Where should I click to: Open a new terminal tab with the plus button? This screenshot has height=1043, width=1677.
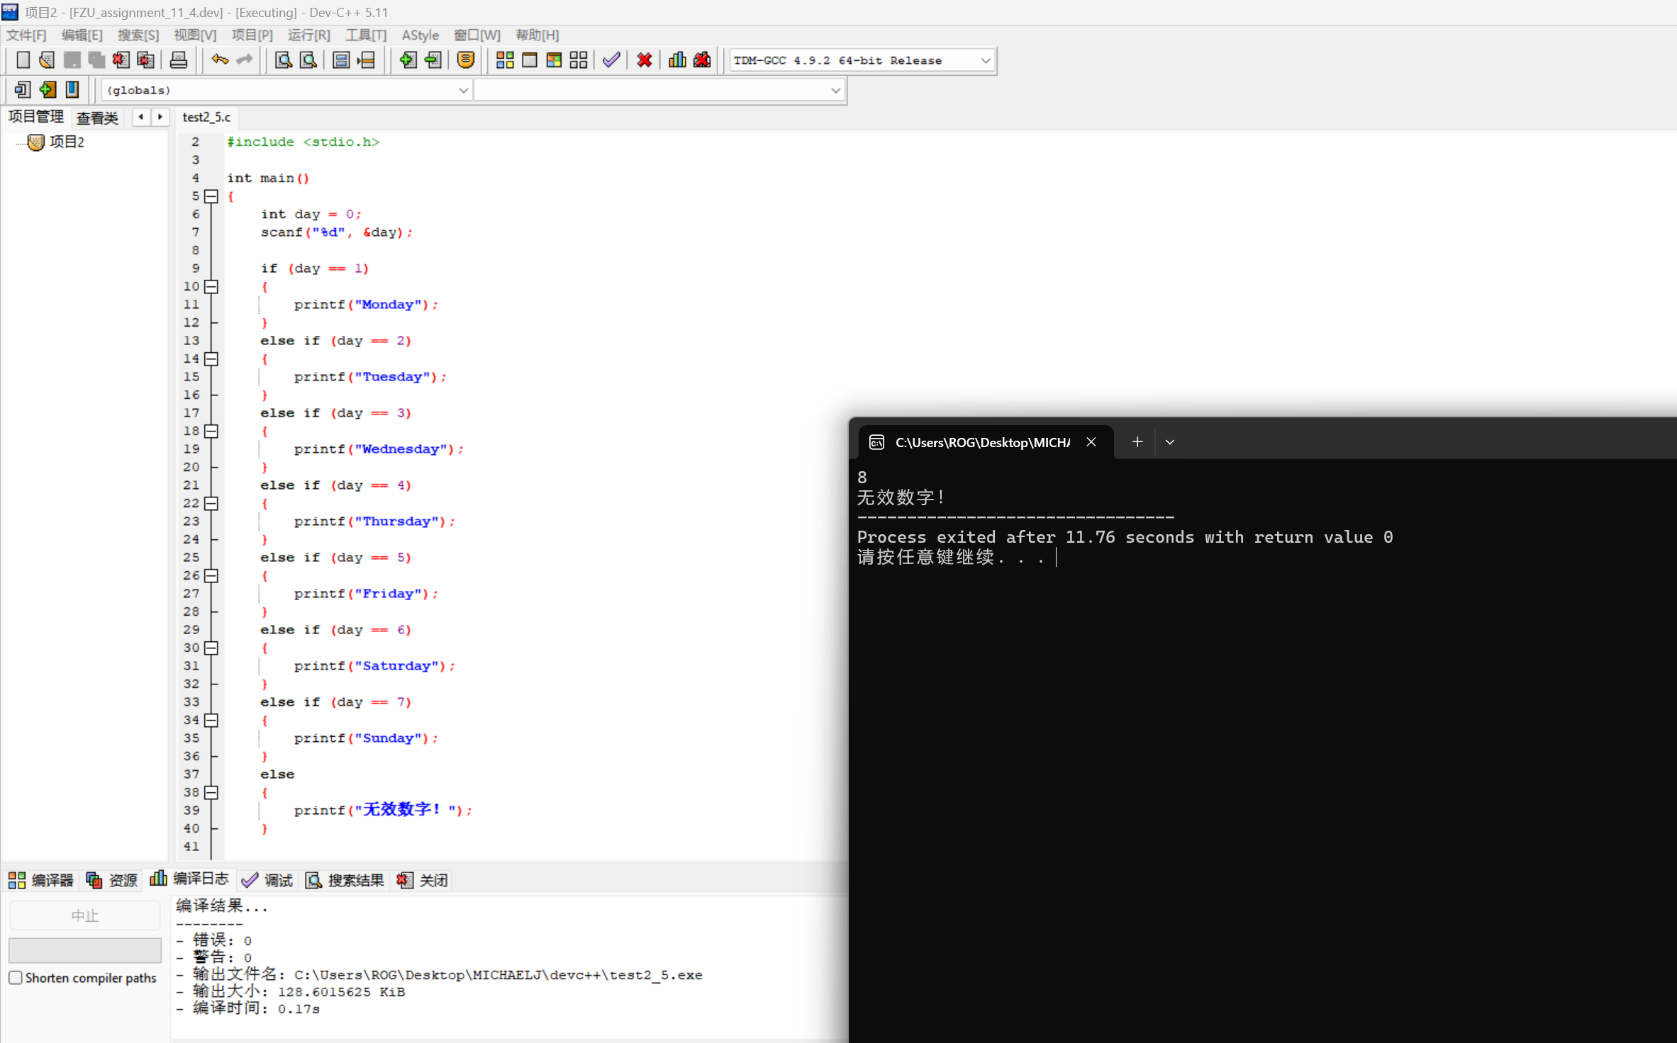tap(1137, 442)
